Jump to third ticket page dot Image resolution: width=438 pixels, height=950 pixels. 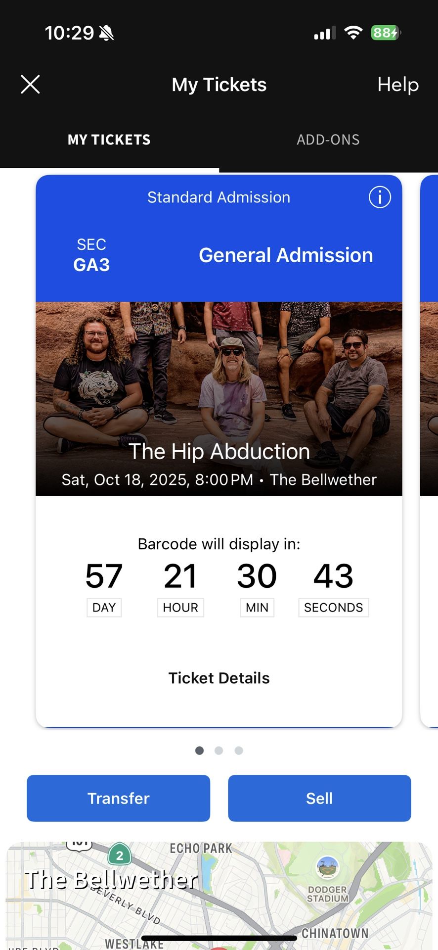[239, 751]
